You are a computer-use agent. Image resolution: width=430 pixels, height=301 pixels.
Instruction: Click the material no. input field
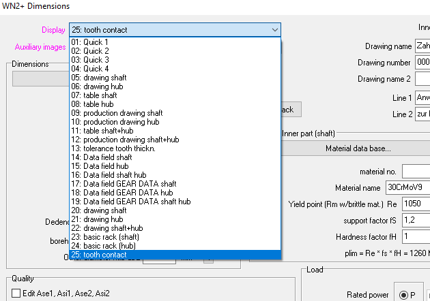click(415, 171)
